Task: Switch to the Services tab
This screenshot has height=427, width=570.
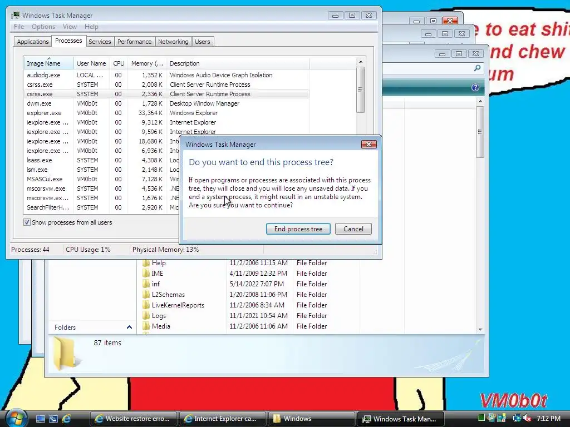Action: pyautogui.click(x=100, y=42)
